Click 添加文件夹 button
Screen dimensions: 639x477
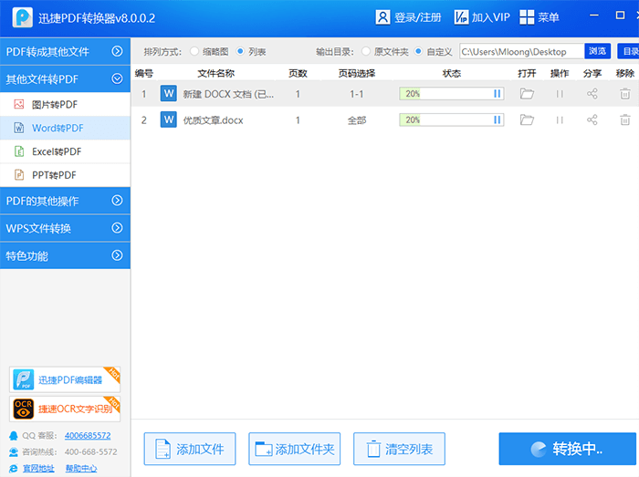point(295,449)
